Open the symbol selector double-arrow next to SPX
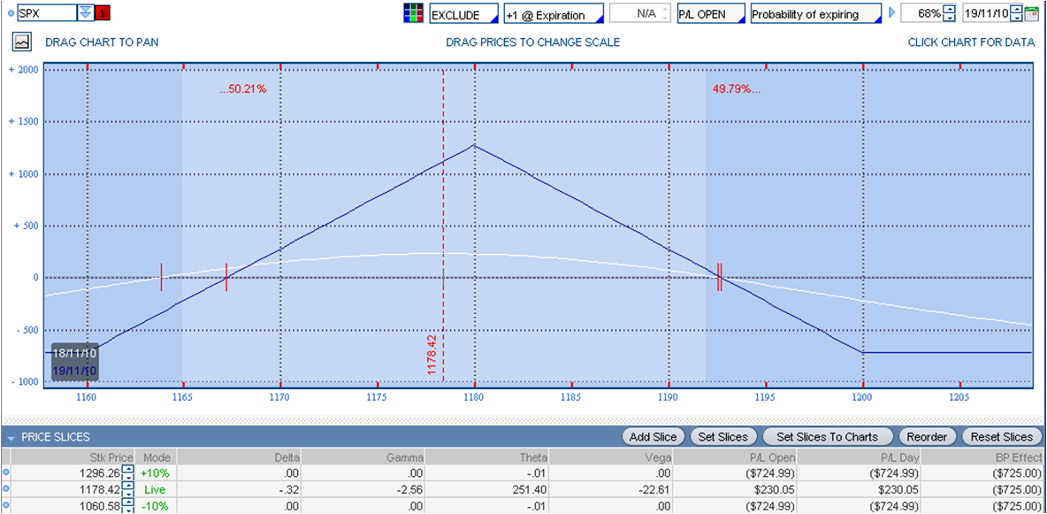The width and height of the screenshot is (1047, 514). point(85,12)
